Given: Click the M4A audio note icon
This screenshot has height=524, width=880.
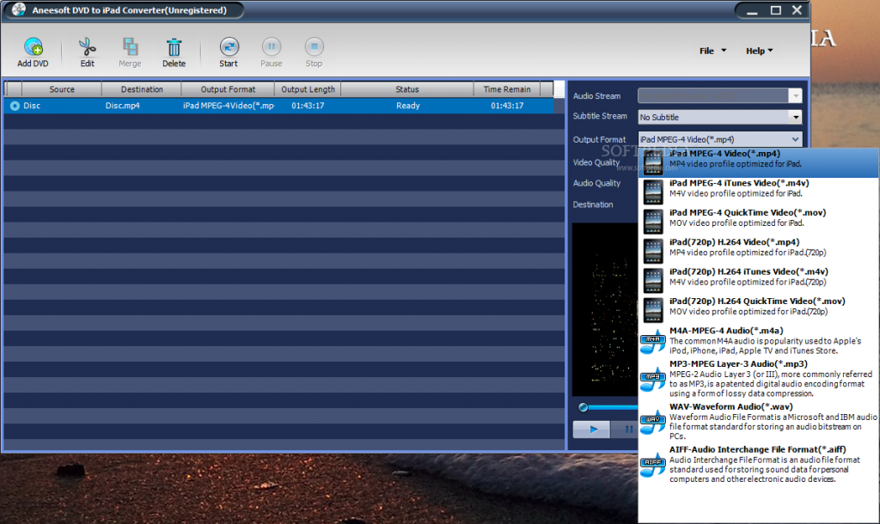Looking at the screenshot, I should click(653, 341).
